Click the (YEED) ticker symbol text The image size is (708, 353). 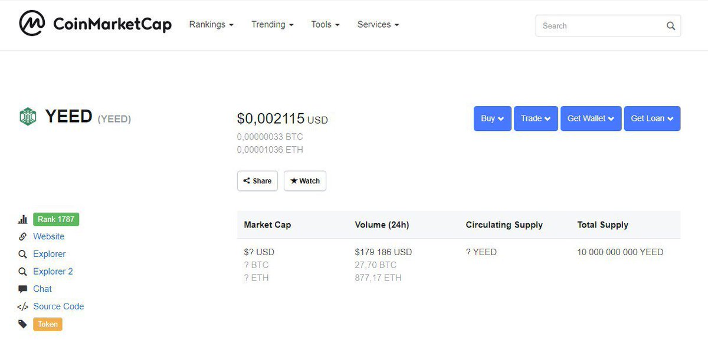click(114, 119)
